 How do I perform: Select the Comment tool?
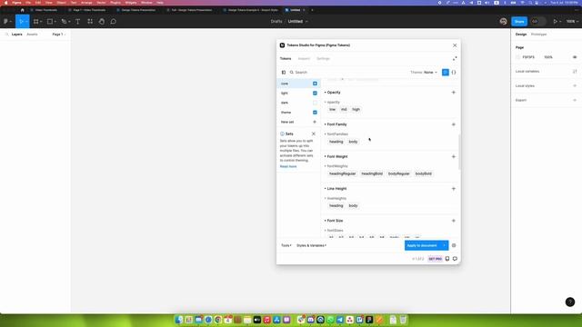click(113, 22)
